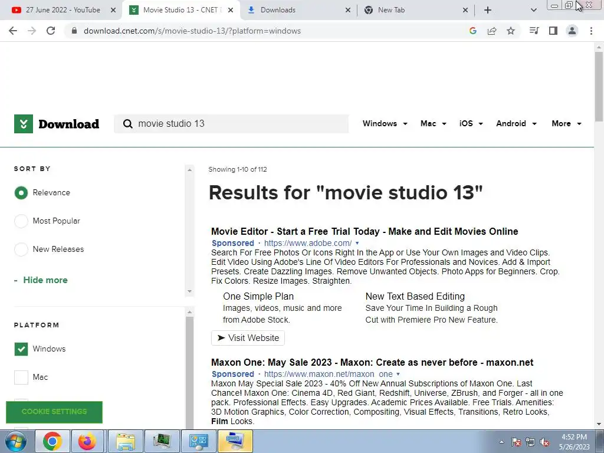Open the Adobe ad options arrow

coord(357,243)
